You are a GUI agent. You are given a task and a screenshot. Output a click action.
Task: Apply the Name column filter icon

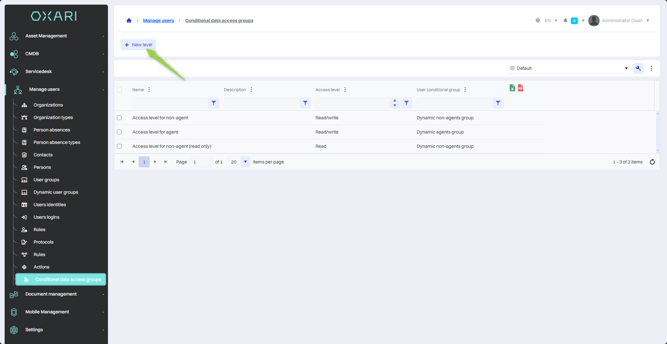(213, 103)
